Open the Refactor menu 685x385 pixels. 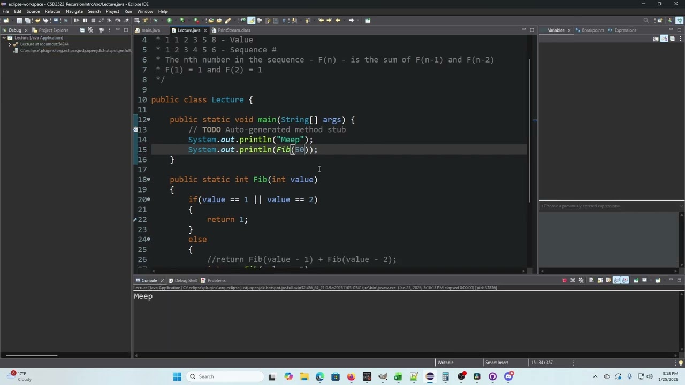tap(52, 11)
